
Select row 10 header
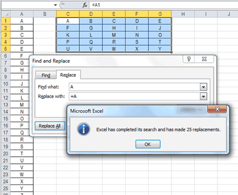click(x=6, y=83)
